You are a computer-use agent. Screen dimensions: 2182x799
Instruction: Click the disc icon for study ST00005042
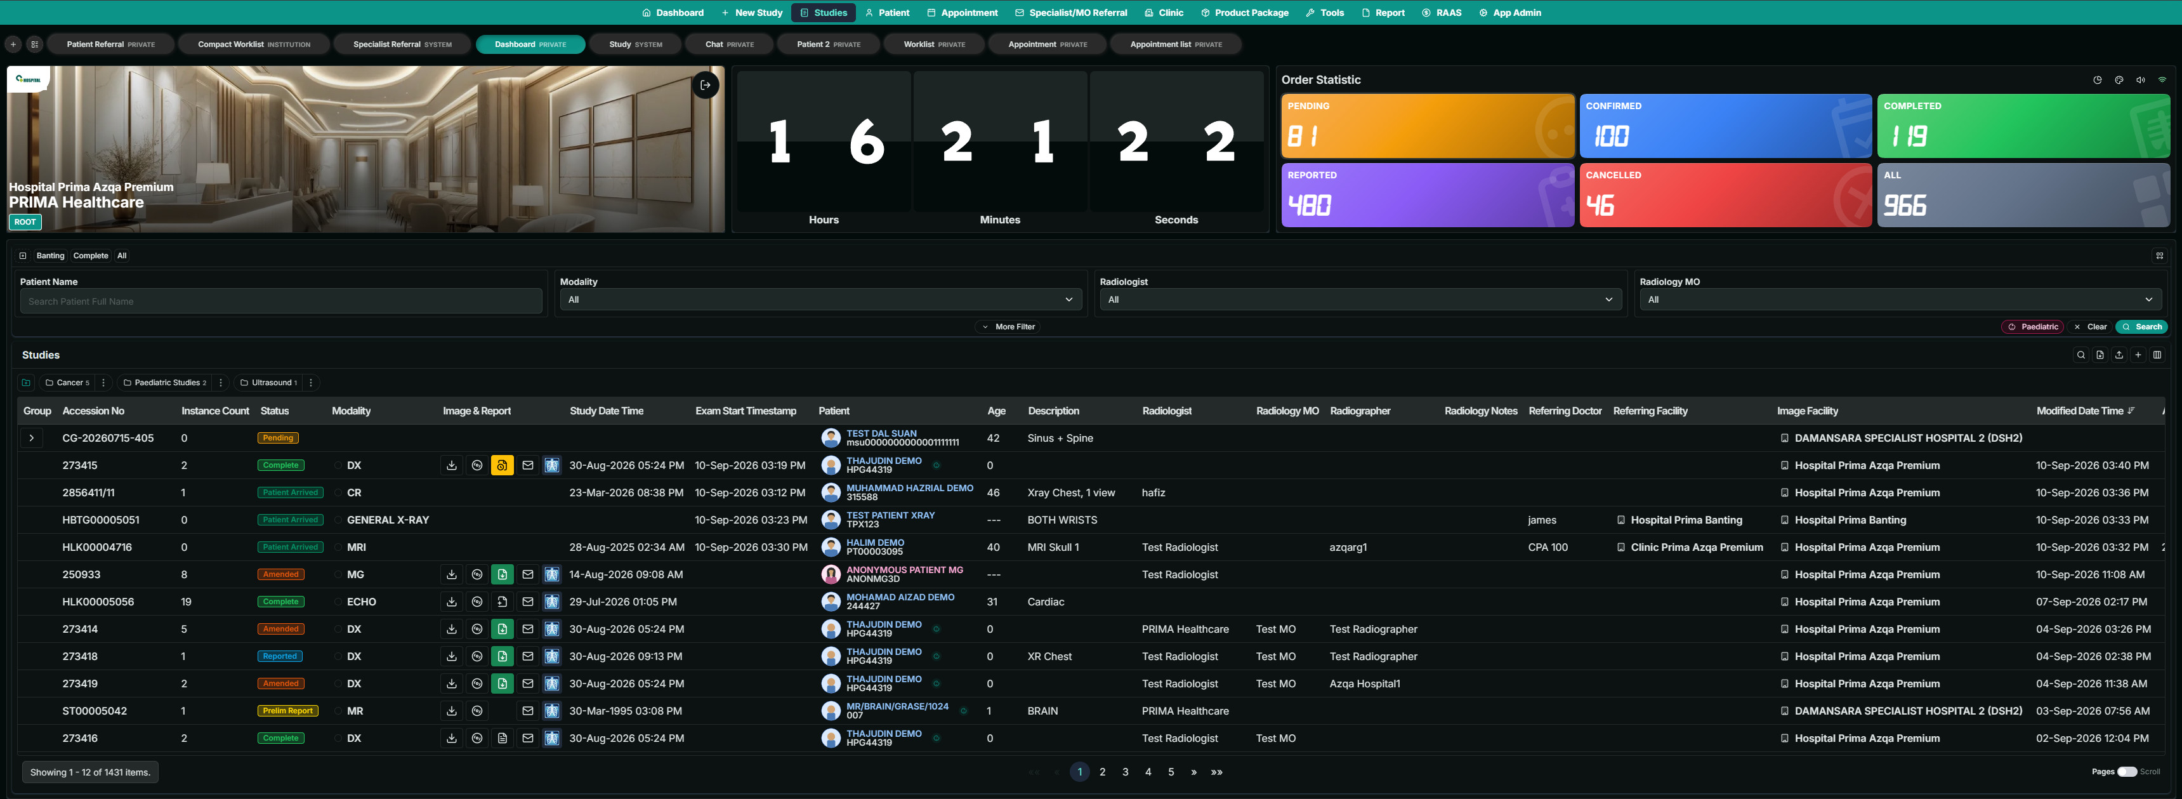click(x=477, y=711)
